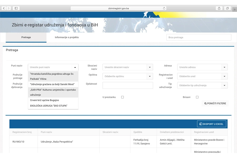This screenshot has width=237, height=158.
Task: Check the Brisani checkbox
Action: tap(197, 97)
